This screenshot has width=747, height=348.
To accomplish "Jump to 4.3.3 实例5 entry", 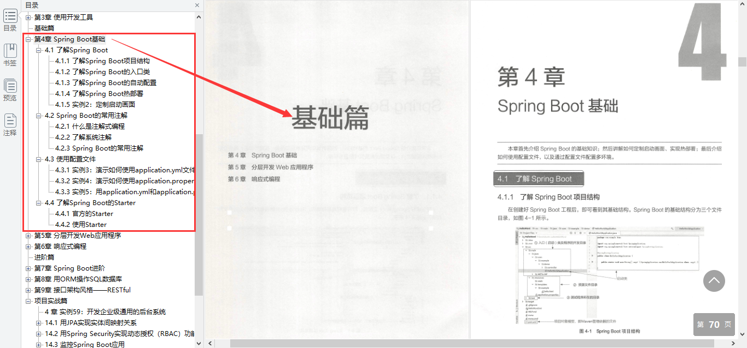I will coord(125,192).
